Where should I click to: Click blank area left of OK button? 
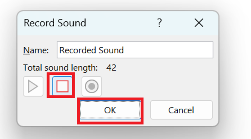coord(48,110)
